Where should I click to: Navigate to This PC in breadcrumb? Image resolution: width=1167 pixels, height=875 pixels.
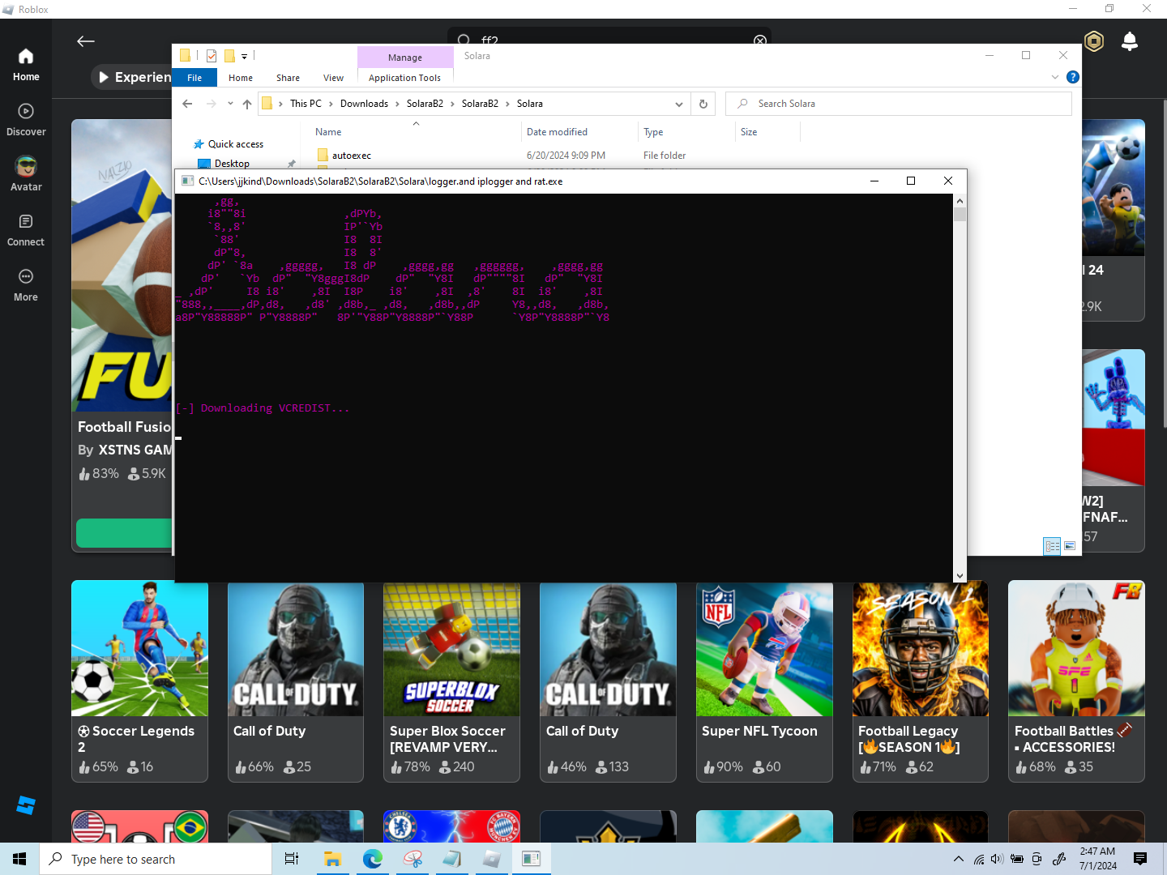coord(306,104)
